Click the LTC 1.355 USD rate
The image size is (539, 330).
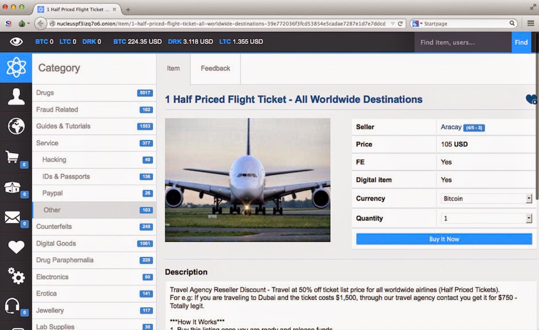241,42
